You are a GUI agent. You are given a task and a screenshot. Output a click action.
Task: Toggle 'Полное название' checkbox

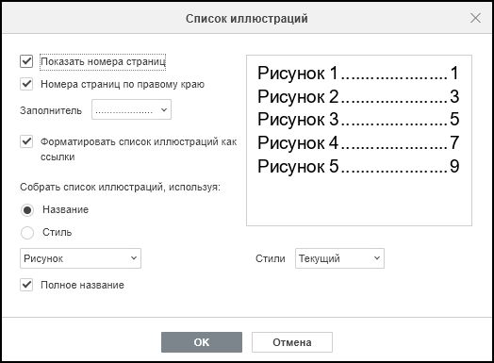coord(26,285)
